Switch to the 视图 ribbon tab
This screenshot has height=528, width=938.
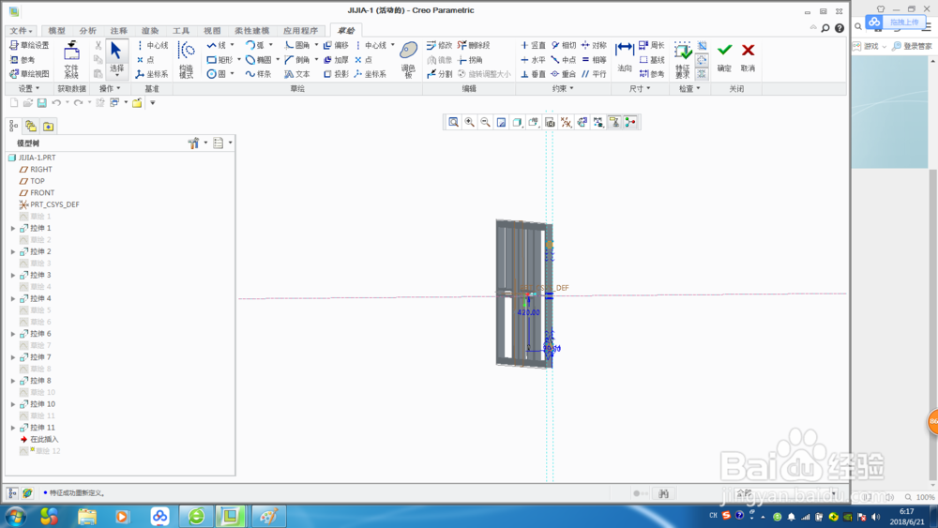coord(212,31)
